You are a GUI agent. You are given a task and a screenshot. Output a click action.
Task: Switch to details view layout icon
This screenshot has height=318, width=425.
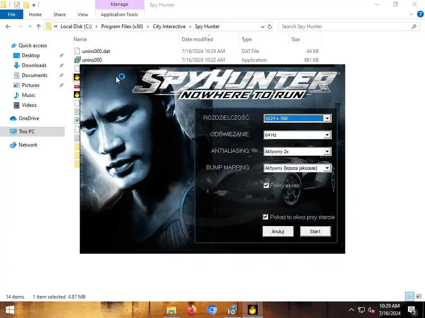pyautogui.click(x=410, y=296)
